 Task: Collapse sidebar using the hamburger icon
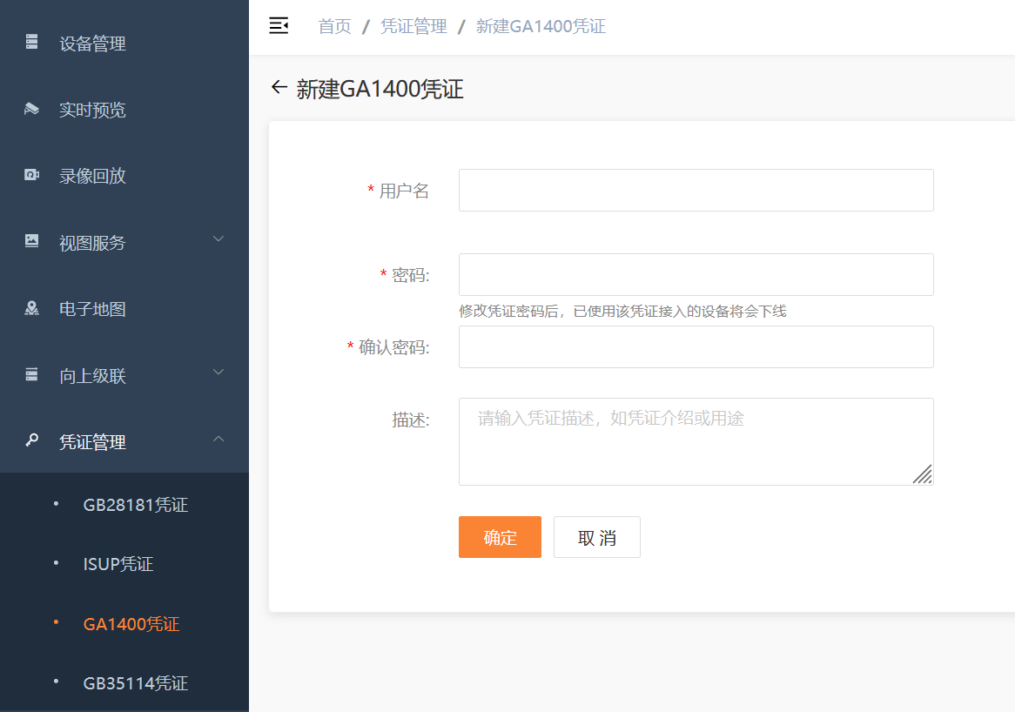click(279, 26)
